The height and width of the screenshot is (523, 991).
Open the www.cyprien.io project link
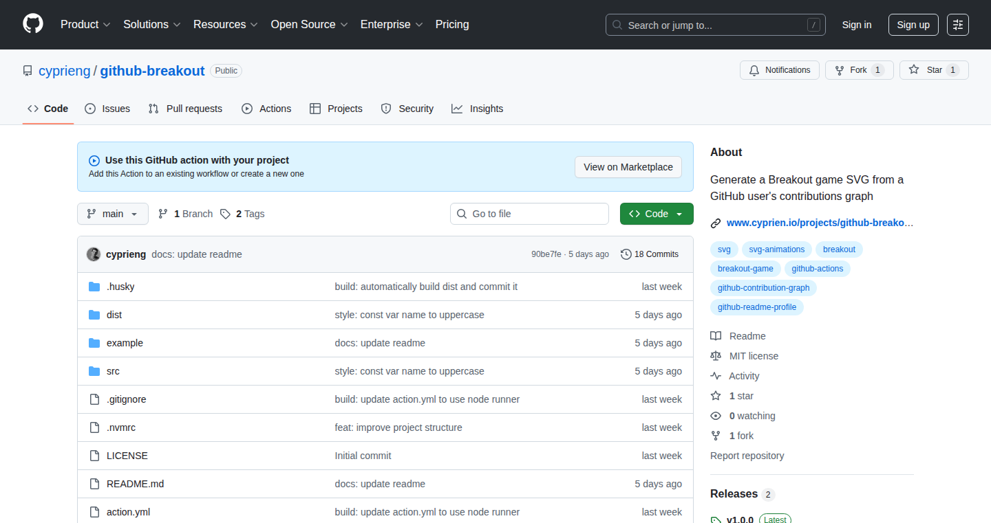[x=820, y=223]
